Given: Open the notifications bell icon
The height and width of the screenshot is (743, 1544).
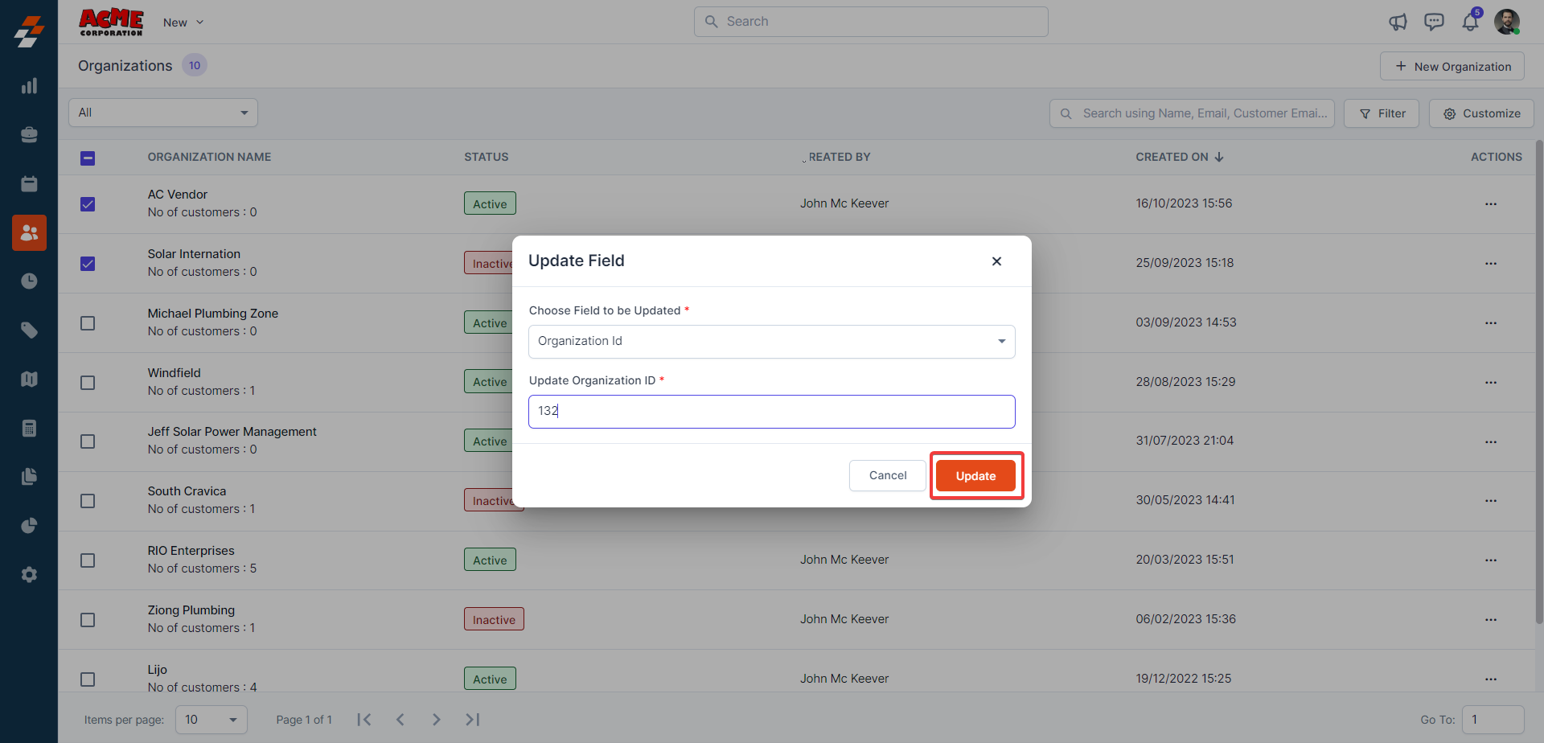Looking at the screenshot, I should pyautogui.click(x=1470, y=22).
